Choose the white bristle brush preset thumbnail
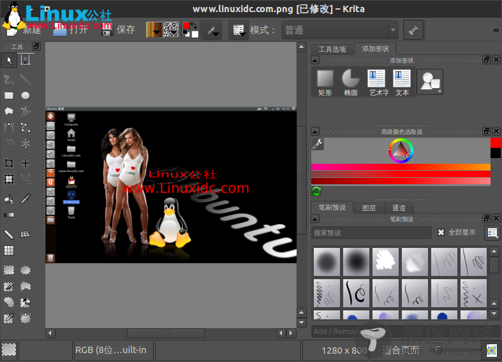 (385, 261)
